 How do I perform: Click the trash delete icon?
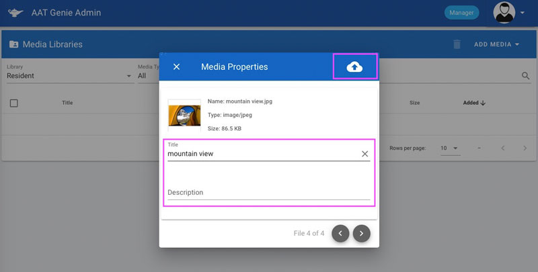tap(457, 44)
